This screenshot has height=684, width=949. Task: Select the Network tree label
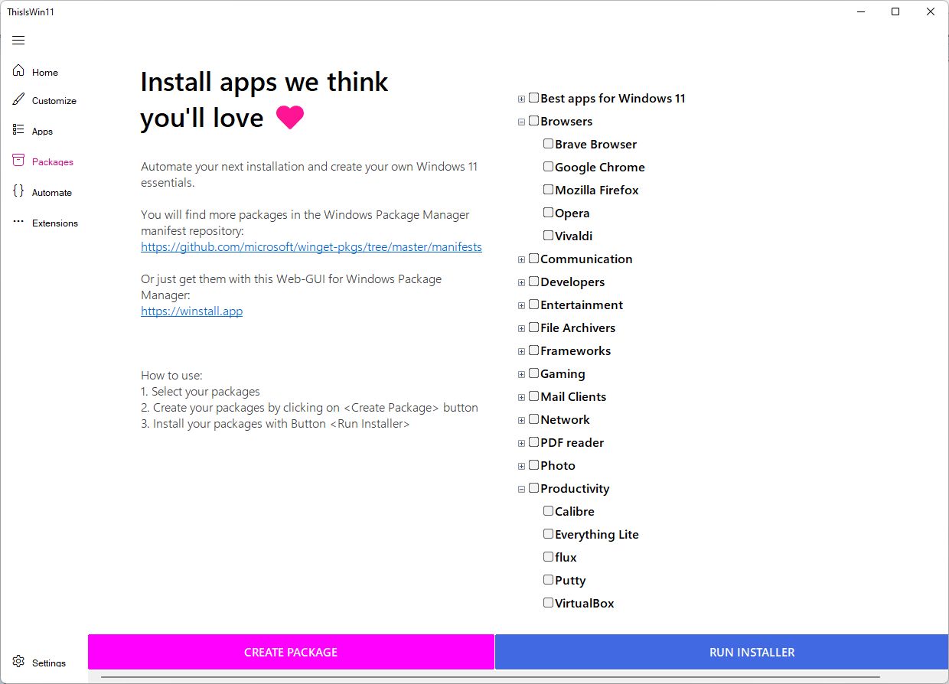pyautogui.click(x=565, y=419)
